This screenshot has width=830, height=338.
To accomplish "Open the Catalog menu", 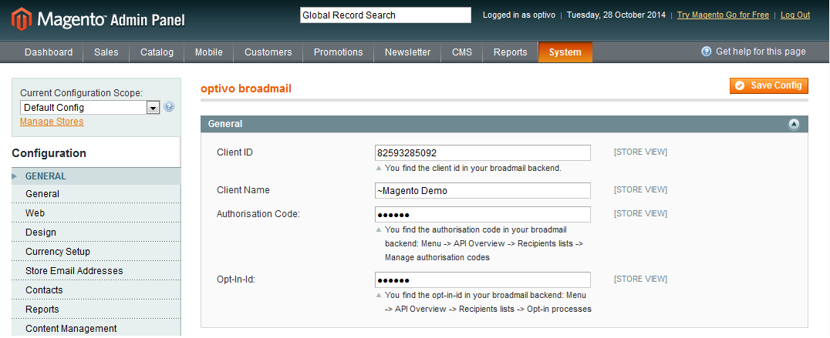I will (x=157, y=52).
